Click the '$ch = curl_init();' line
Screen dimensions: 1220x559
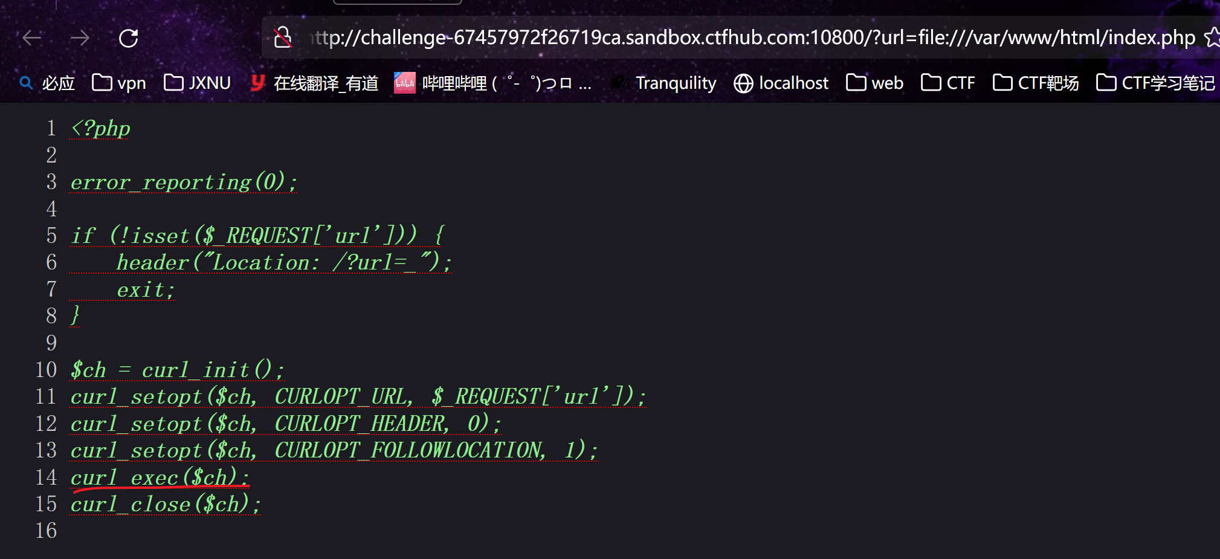point(177,370)
